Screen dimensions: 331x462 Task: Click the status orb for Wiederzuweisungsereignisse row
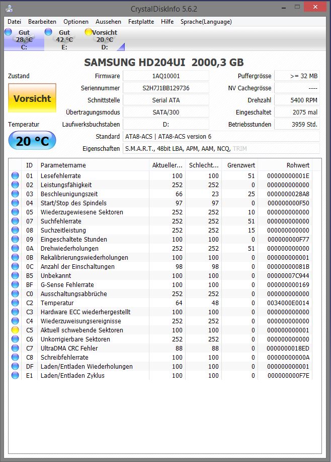15,321
